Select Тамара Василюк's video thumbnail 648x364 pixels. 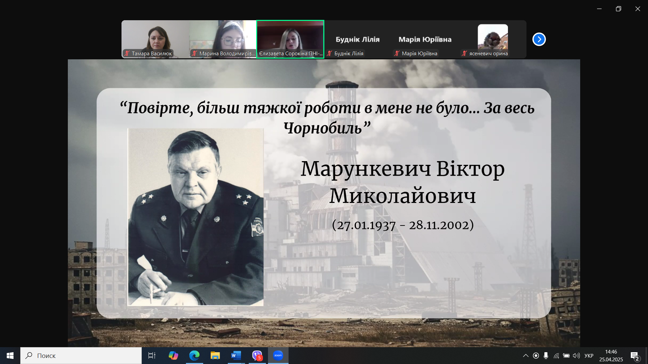pyautogui.click(x=155, y=39)
